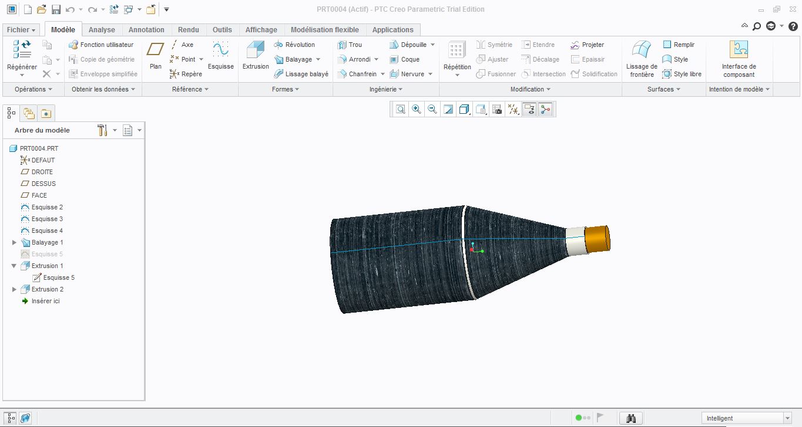
Task: Click the Trou hole tool
Action: click(350, 45)
